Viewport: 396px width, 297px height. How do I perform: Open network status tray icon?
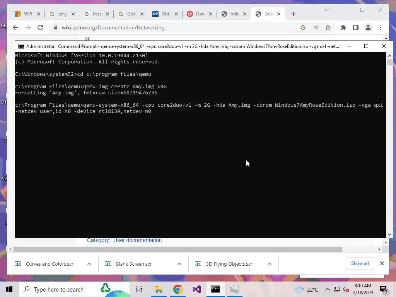click(x=337, y=289)
